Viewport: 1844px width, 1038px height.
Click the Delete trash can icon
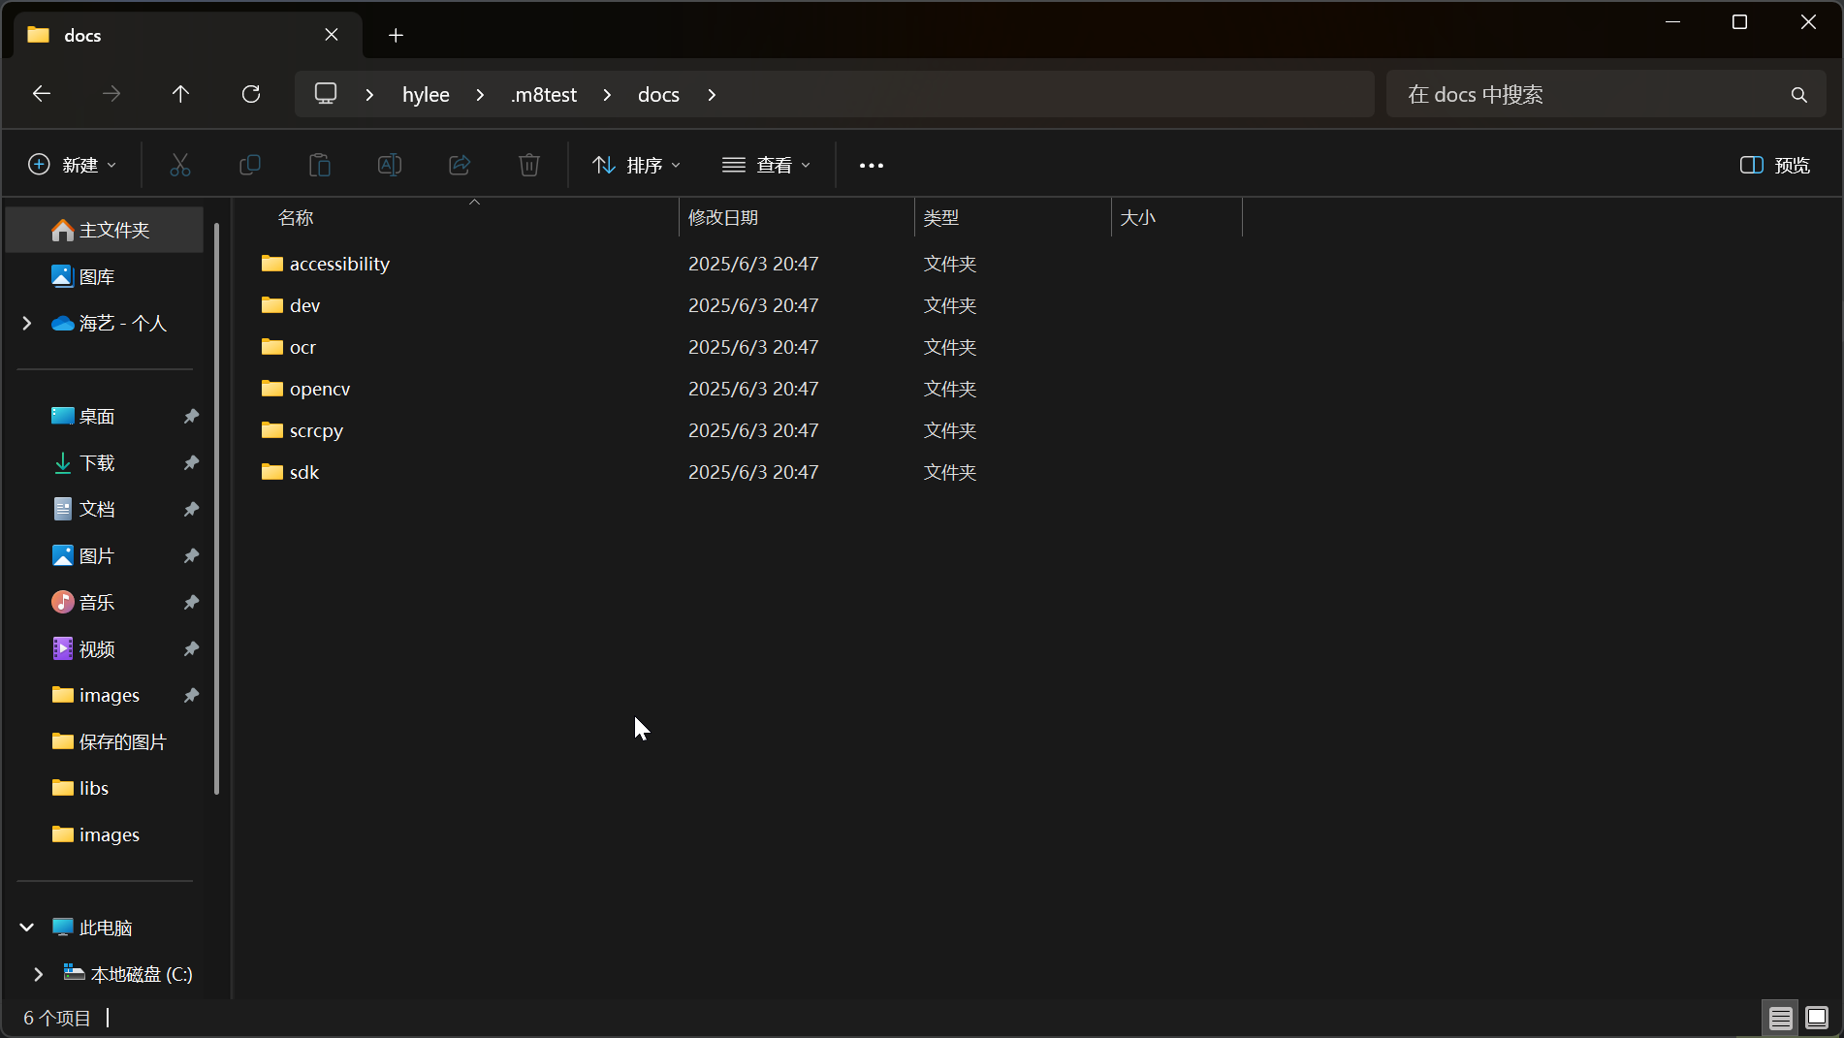point(529,165)
